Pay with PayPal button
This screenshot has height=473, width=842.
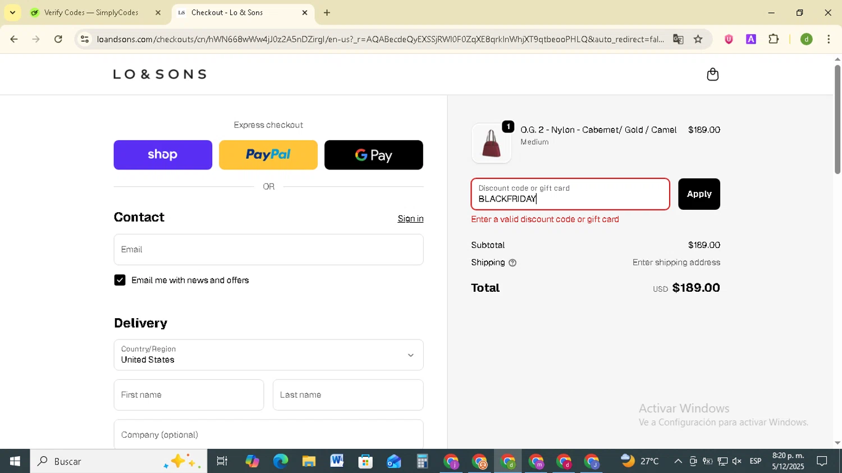(268, 155)
